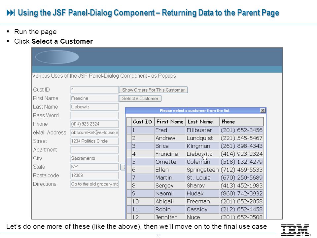
Task: Click the oval logo in page banner
Action: (57, 57)
